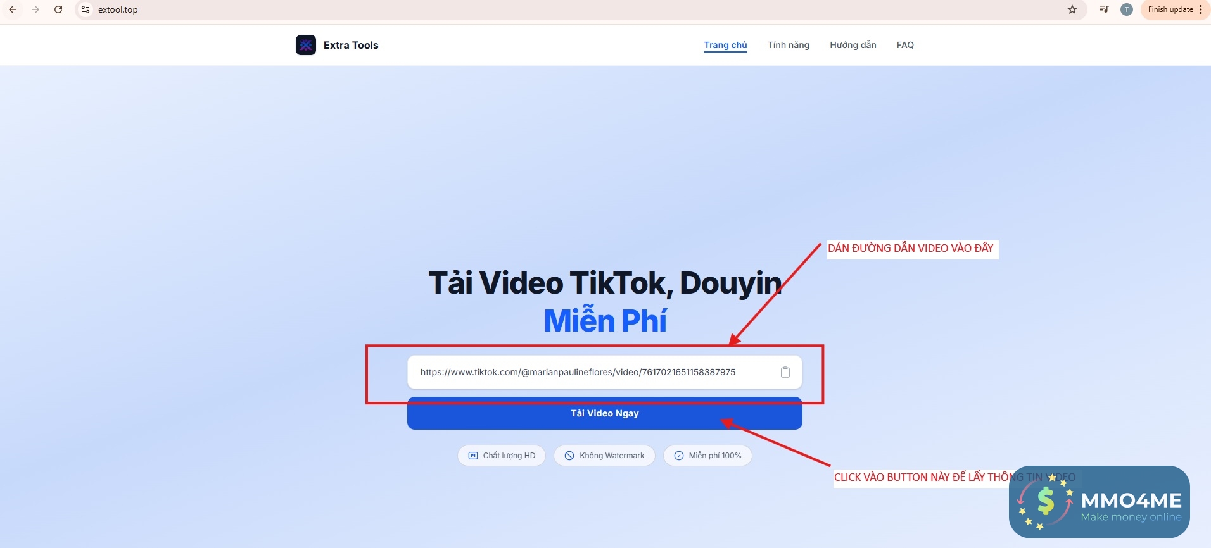Click the TikTok video URL input field
Viewport: 1211px width, 548px height.
pos(605,372)
